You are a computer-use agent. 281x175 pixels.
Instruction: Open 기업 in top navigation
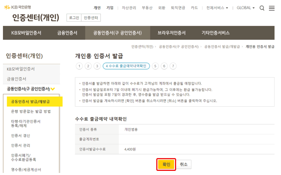pos(110,8)
